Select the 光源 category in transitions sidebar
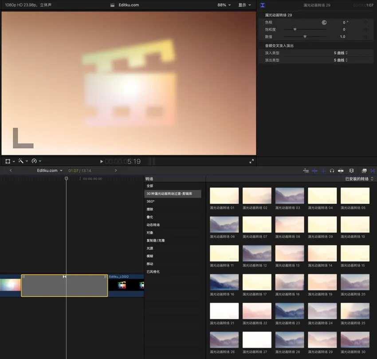Image resolution: width=377 pixels, height=359 pixels. [150, 248]
